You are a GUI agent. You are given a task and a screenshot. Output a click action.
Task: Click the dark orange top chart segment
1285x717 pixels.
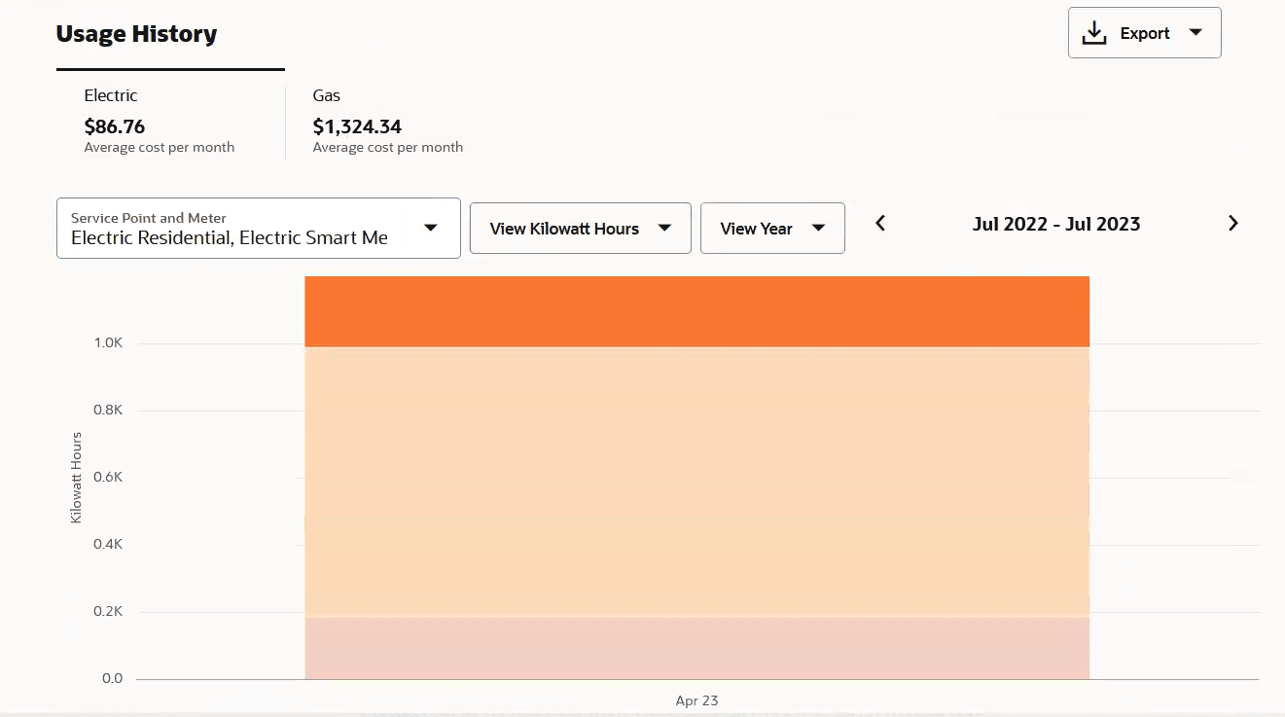(696, 309)
